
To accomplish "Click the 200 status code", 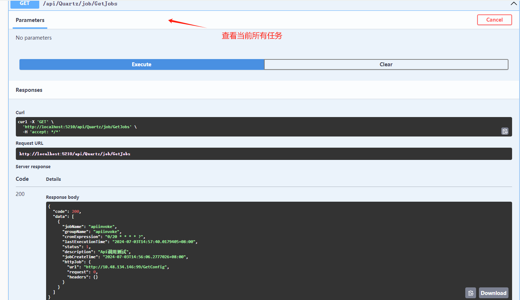I will pyautogui.click(x=20, y=194).
